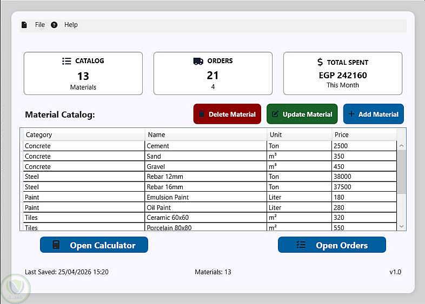Click the list icon in the Catalog card

pos(67,61)
